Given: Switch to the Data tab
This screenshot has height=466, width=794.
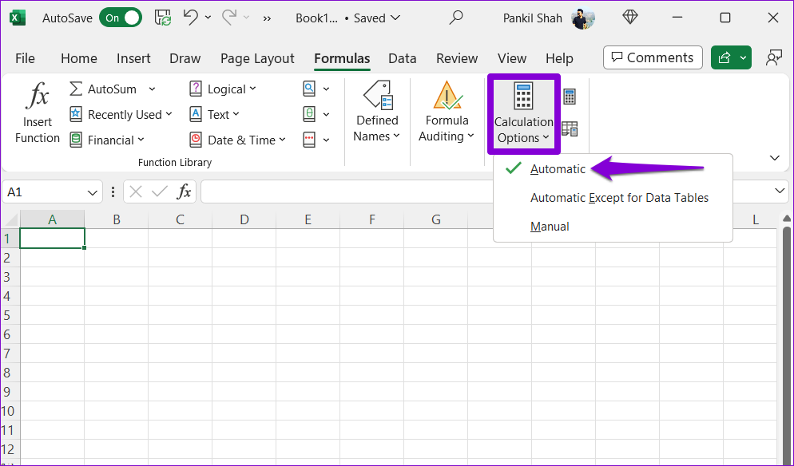Looking at the screenshot, I should pyautogui.click(x=402, y=58).
